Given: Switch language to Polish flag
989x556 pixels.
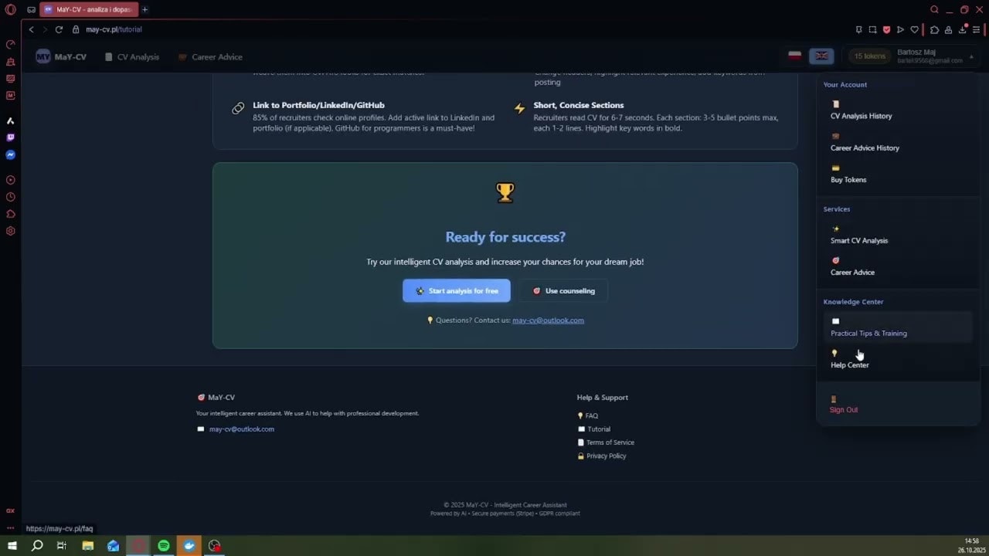Looking at the screenshot, I should (x=794, y=56).
